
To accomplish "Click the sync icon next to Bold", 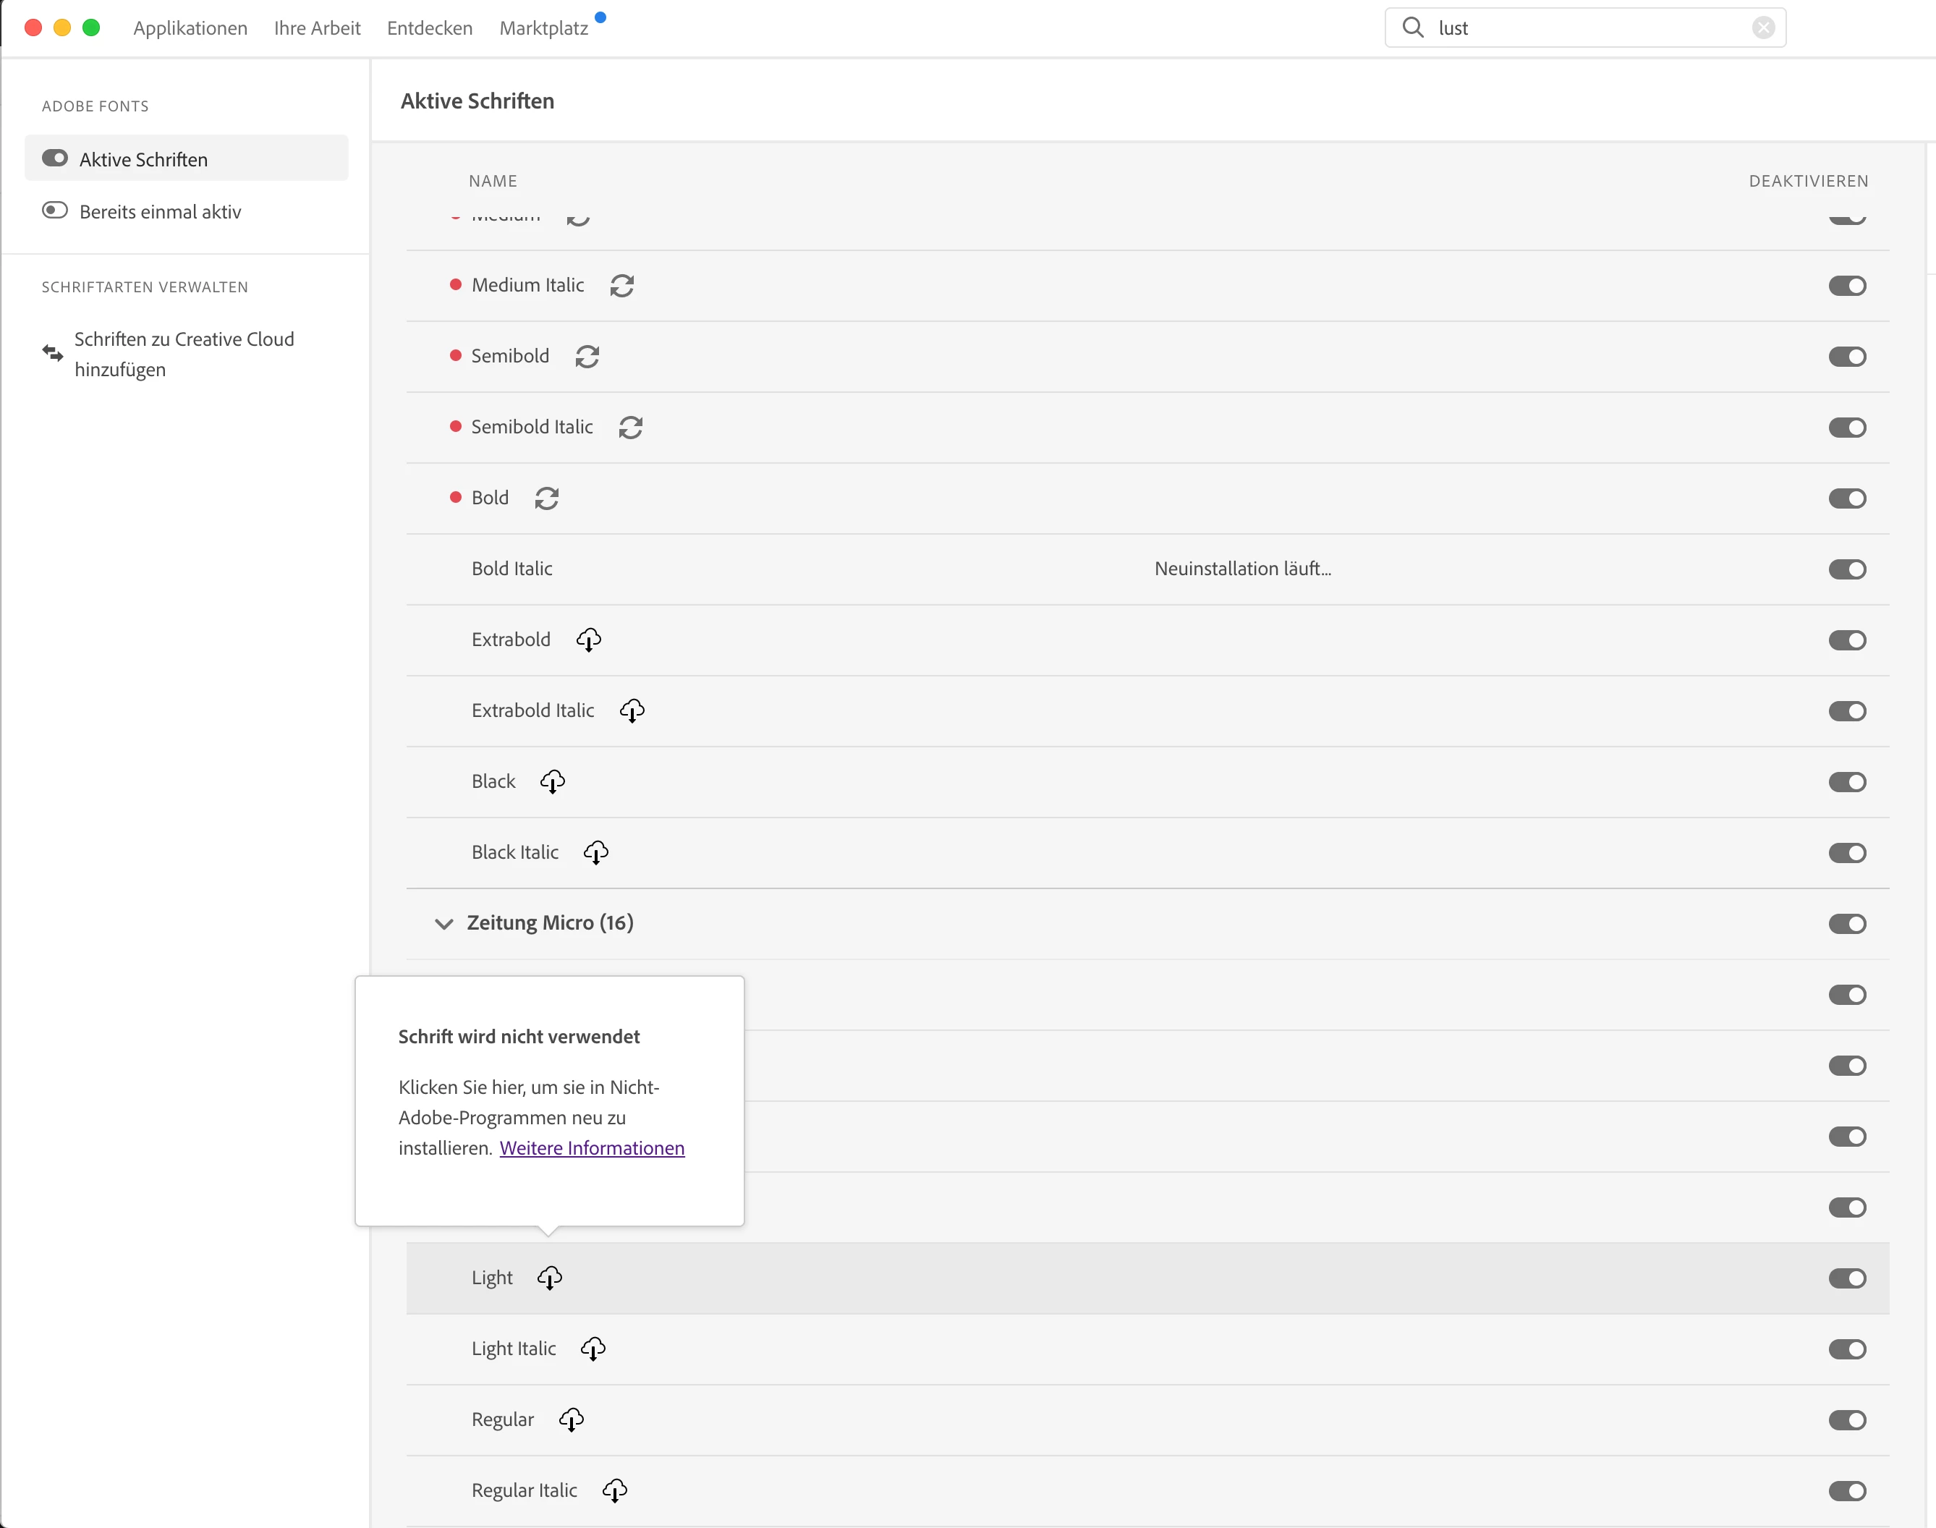I will click(x=547, y=498).
